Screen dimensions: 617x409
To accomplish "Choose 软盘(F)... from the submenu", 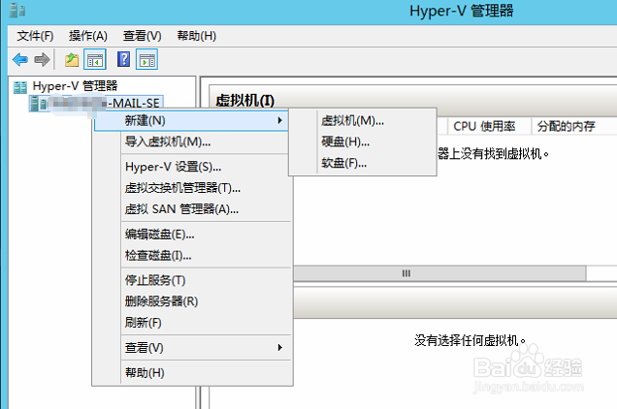I will tap(363, 163).
